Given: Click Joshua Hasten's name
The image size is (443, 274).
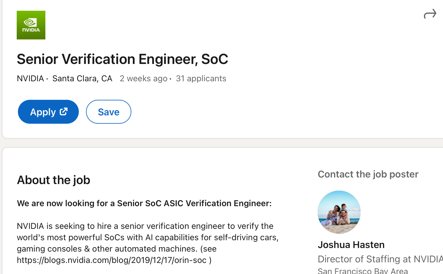Looking at the screenshot, I should [351, 245].
